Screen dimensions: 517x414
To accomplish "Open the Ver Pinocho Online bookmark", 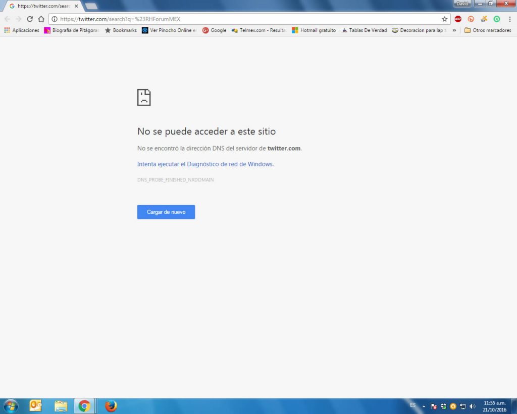I will [169, 30].
